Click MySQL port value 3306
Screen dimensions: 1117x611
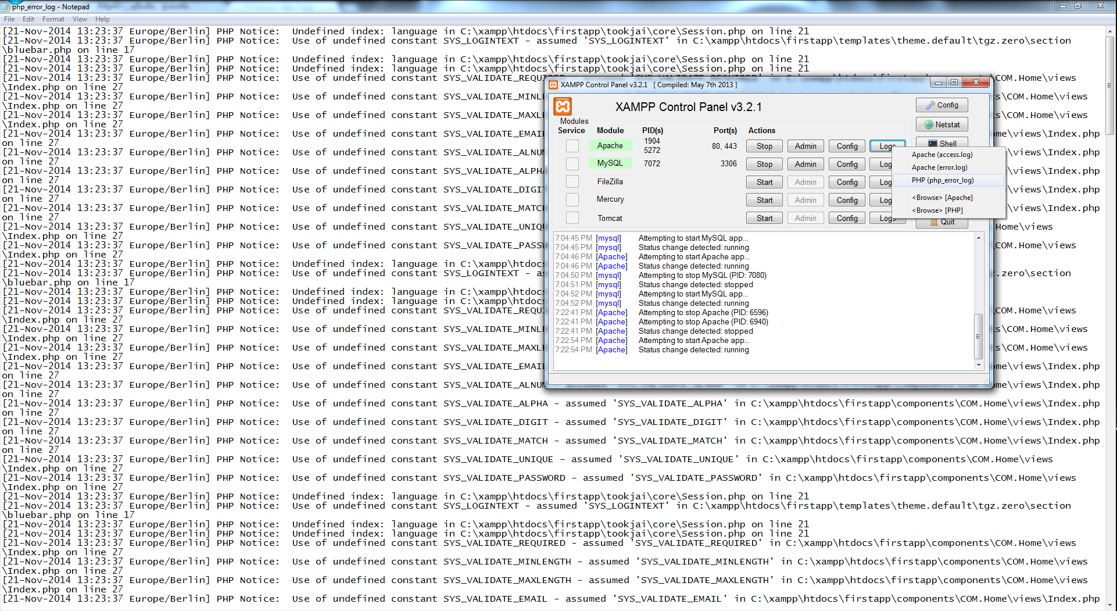tap(729, 164)
